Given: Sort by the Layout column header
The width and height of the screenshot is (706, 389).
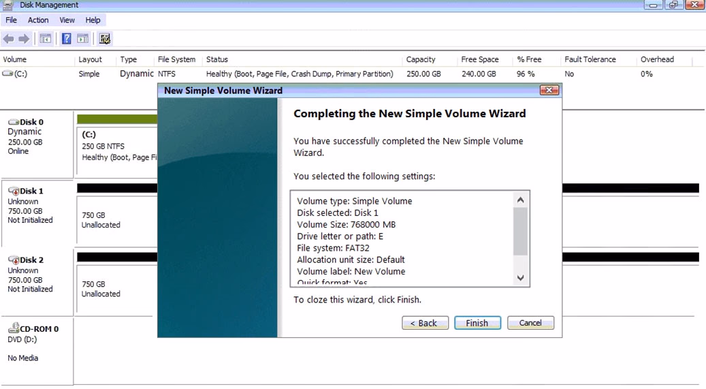Looking at the screenshot, I should [x=90, y=59].
